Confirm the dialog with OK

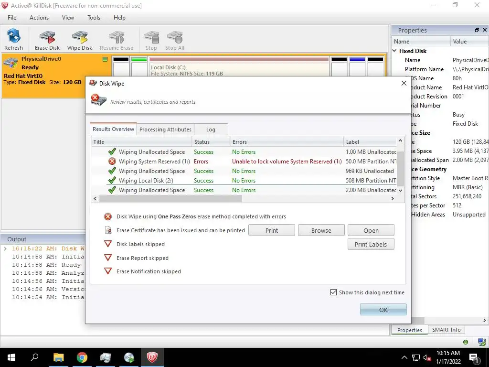383,310
